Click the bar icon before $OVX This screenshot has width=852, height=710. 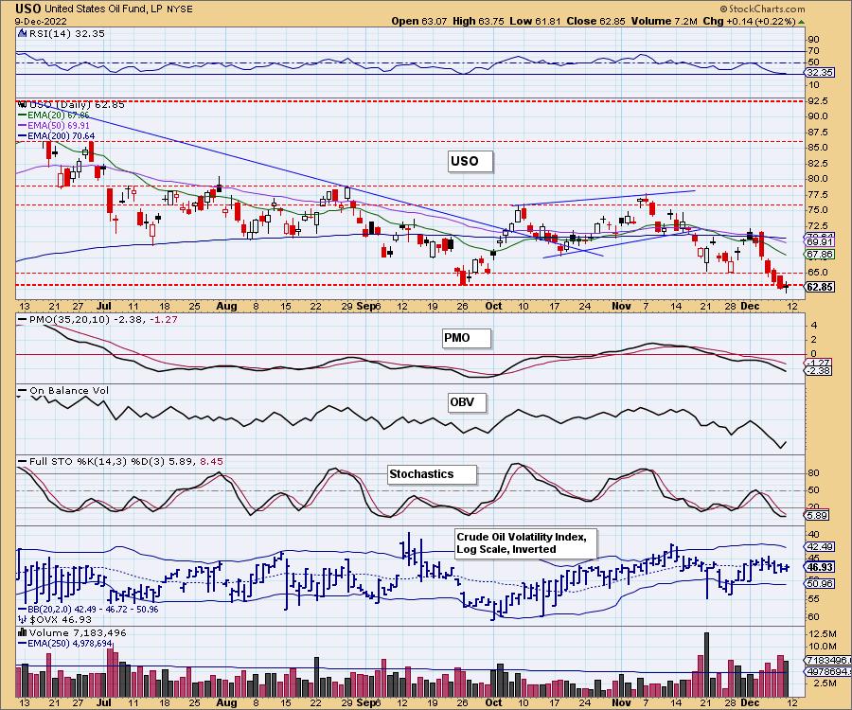click(23, 619)
